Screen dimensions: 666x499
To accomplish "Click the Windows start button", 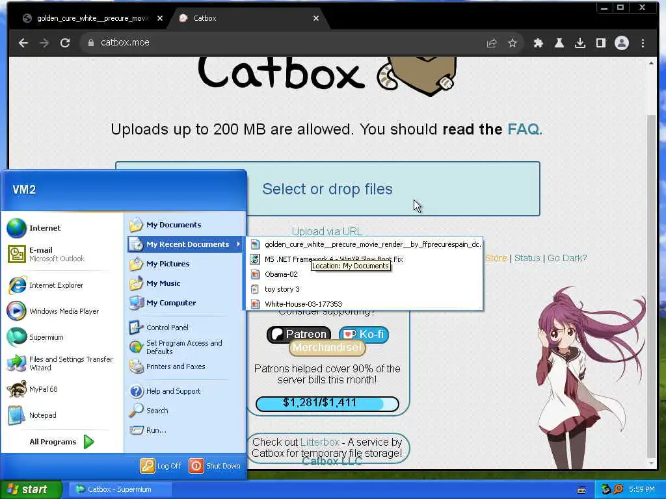I will (x=31, y=490).
